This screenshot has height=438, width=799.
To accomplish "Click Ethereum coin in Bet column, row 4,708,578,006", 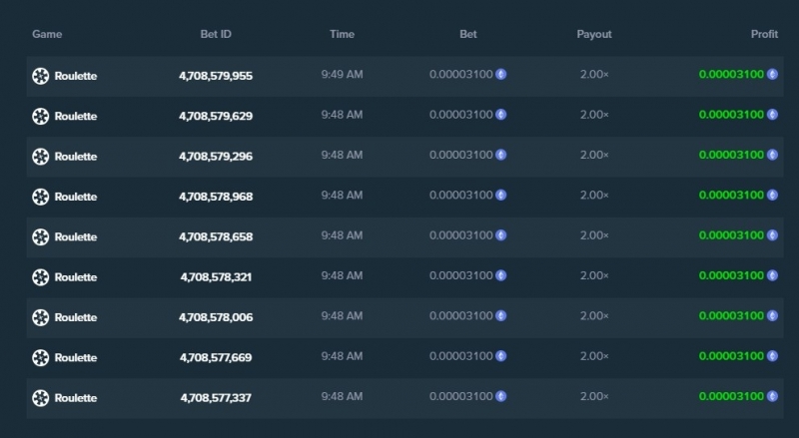I will [x=501, y=315].
